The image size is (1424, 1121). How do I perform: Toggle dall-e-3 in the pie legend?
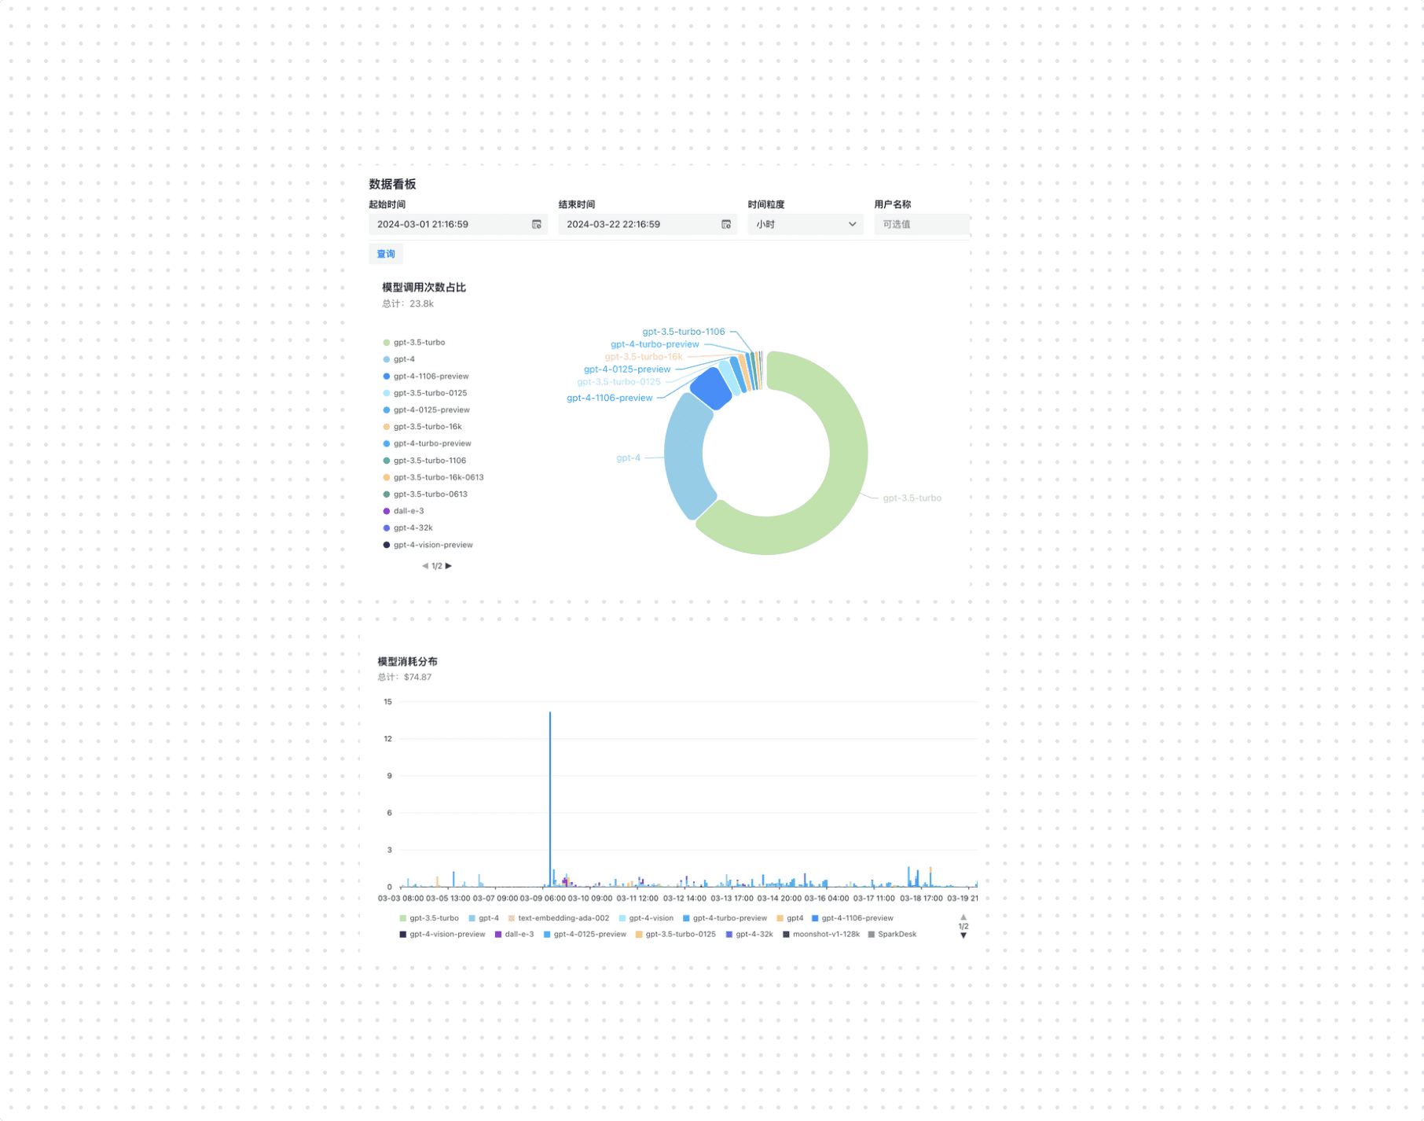(x=403, y=512)
